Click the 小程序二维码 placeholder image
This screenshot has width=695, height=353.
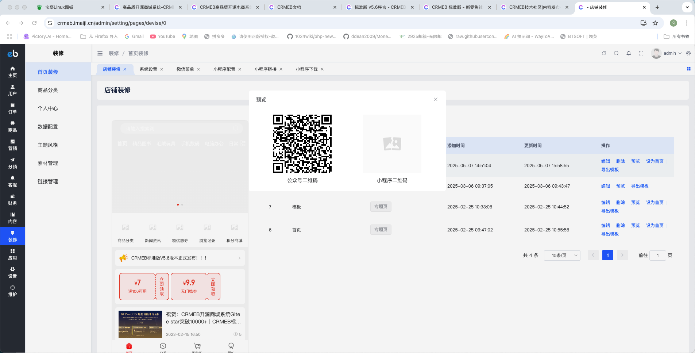(392, 144)
